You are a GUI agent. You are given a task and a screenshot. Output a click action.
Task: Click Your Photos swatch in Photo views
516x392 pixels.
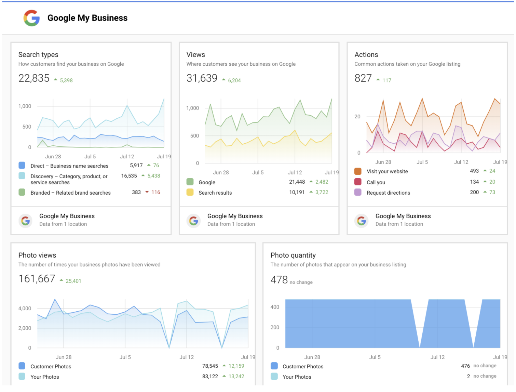click(22, 376)
